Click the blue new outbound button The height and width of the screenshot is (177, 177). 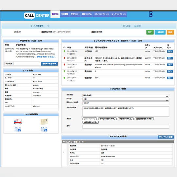pyautogui.click(x=166, y=137)
